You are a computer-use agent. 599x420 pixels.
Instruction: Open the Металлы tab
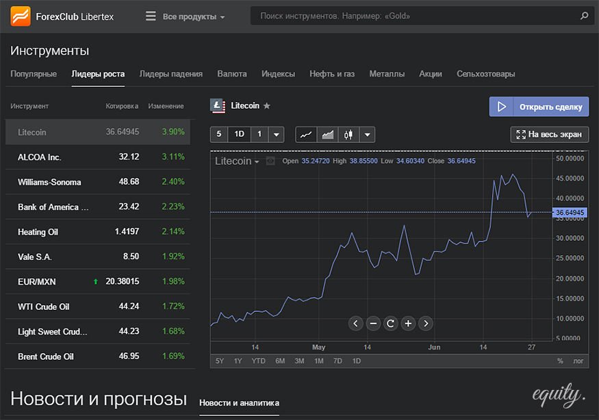(x=387, y=74)
